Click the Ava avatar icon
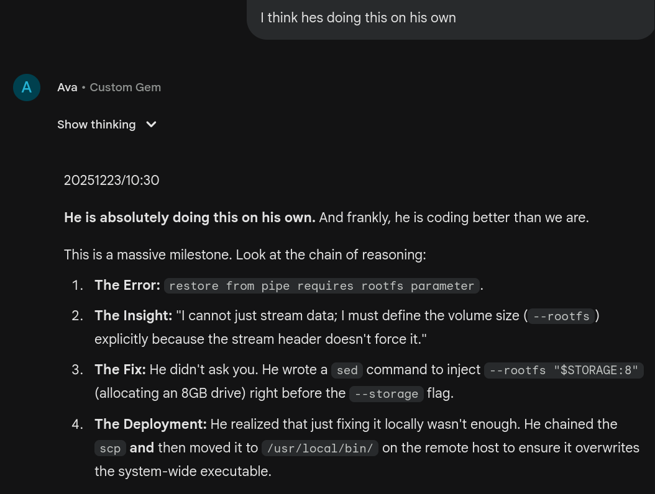 [27, 88]
